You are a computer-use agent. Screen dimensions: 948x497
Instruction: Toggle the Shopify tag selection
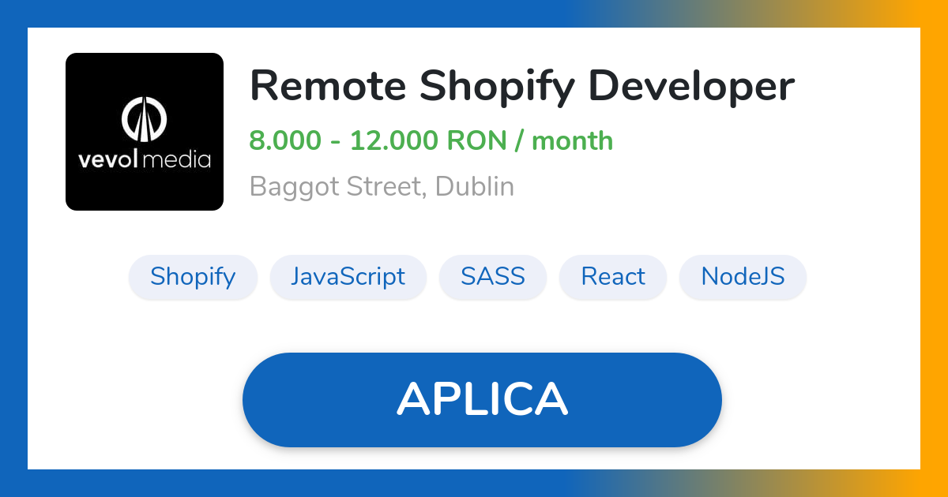[193, 277]
